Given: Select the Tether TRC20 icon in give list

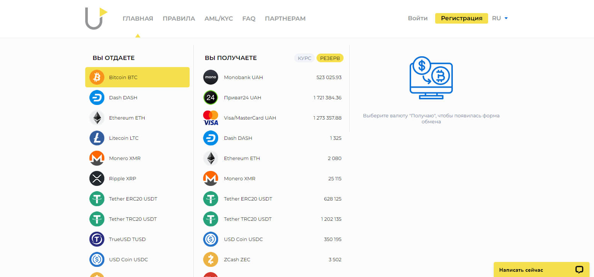Looking at the screenshot, I should coord(97,219).
